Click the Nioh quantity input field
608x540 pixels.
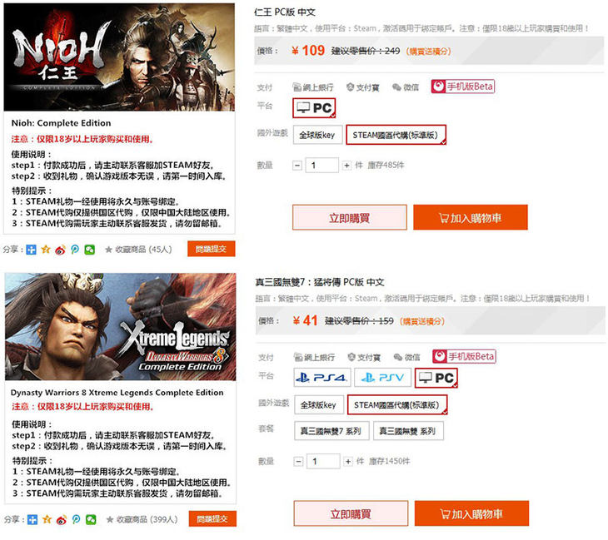(x=322, y=166)
